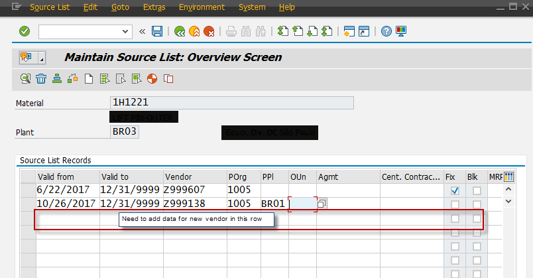
Task: Click the green Back arrow icon
Action: tap(179, 31)
